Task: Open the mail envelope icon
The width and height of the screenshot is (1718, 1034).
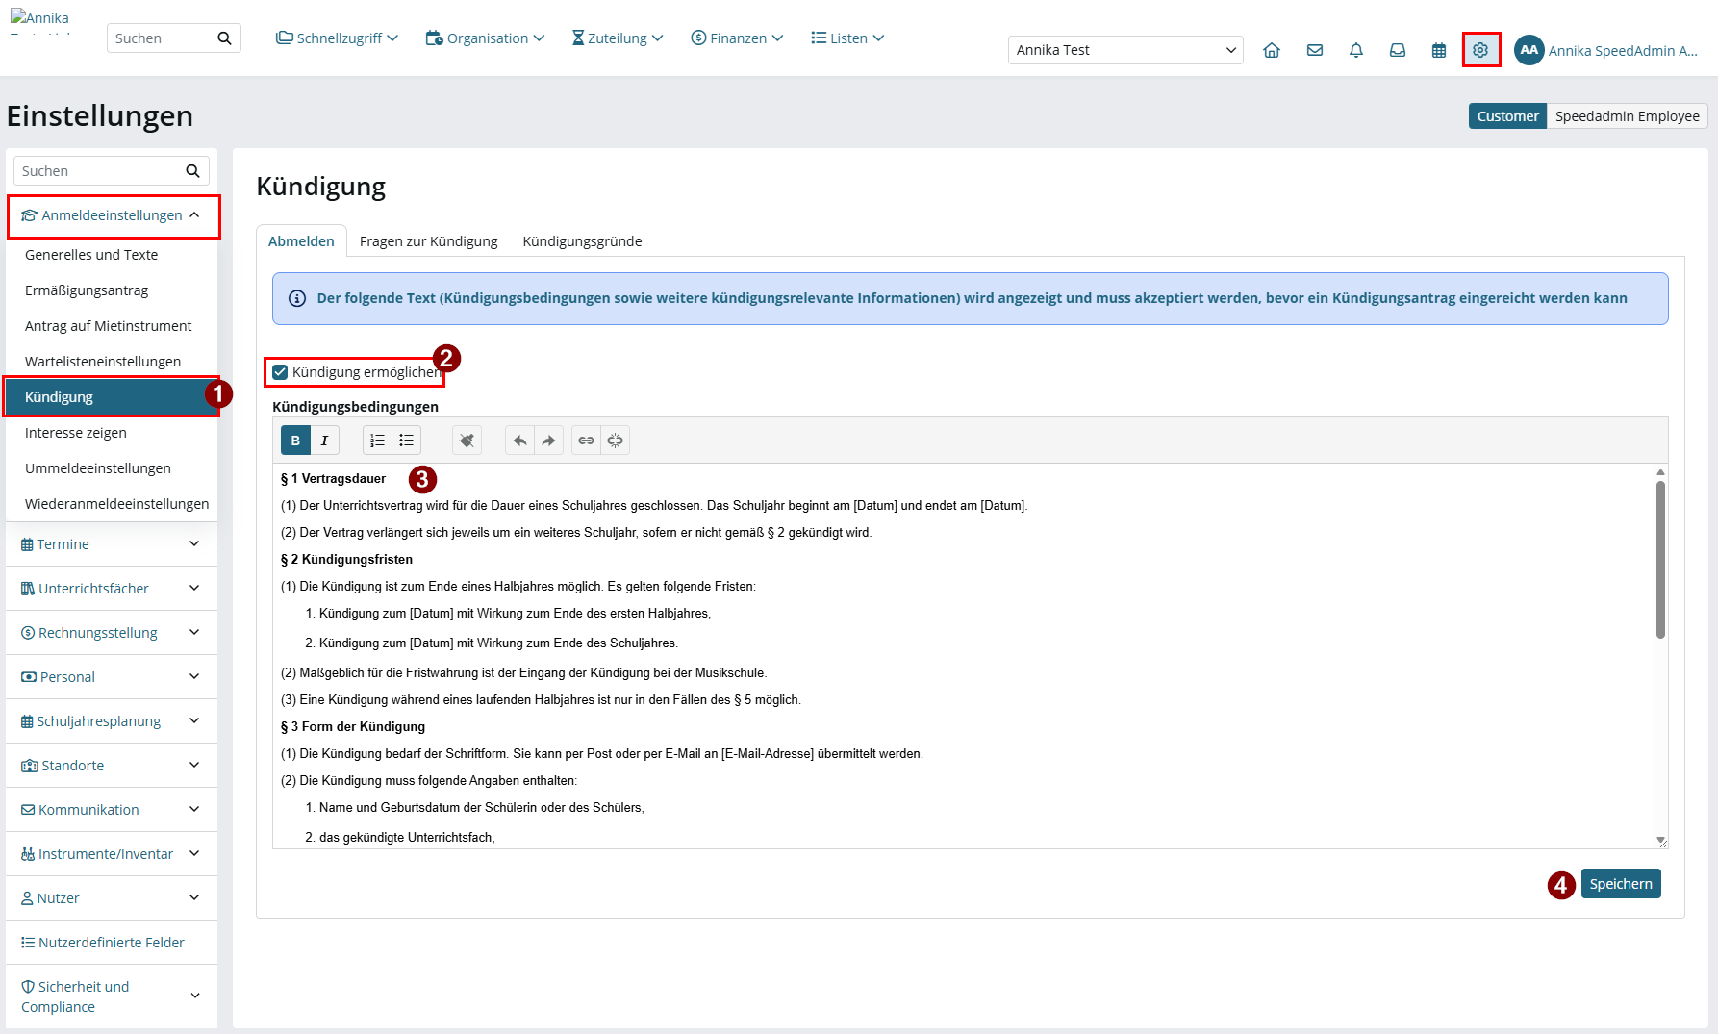Action: (x=1314, y=50)
